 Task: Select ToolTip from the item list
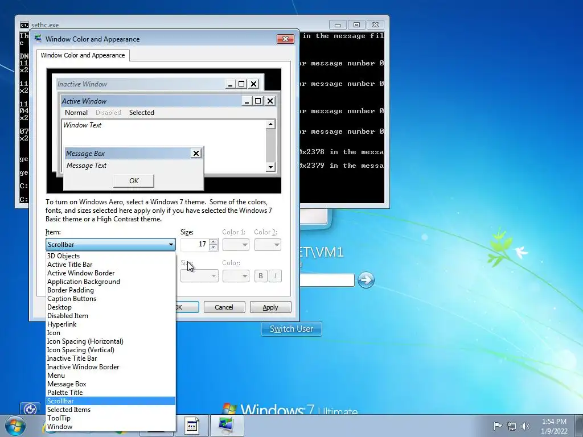[110, 418]
